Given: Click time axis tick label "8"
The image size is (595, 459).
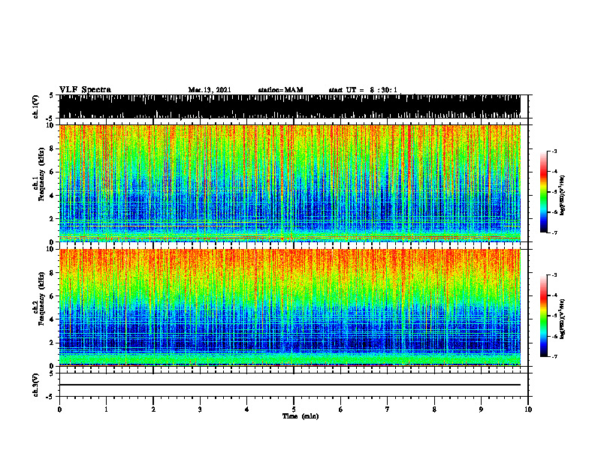Looking at the screenshot, I should [x=434, y=409].
